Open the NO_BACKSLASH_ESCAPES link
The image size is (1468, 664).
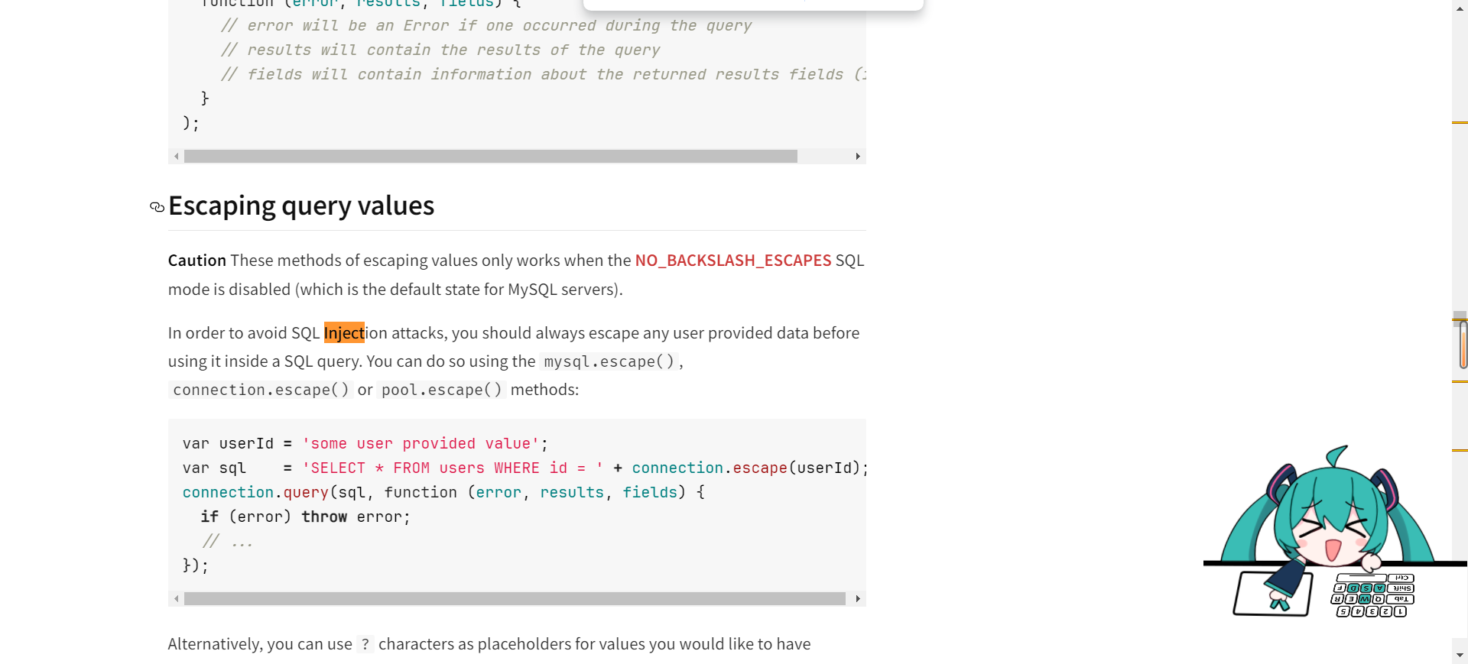(732, 261)
